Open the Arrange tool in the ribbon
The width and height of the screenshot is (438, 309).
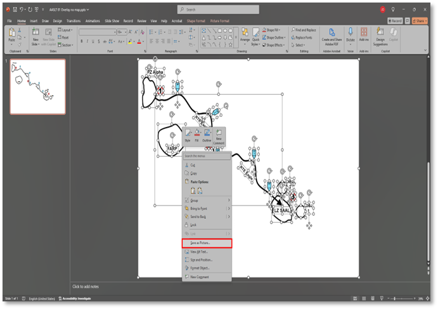click(x=244, y=36)
